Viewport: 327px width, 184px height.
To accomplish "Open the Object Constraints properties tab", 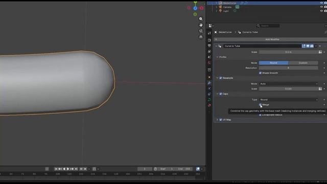I will tap(209, 94).
